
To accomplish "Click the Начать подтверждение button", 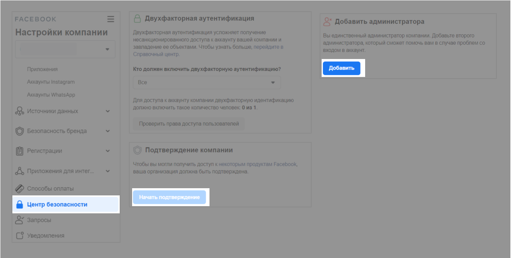I will tap(169, 197).
